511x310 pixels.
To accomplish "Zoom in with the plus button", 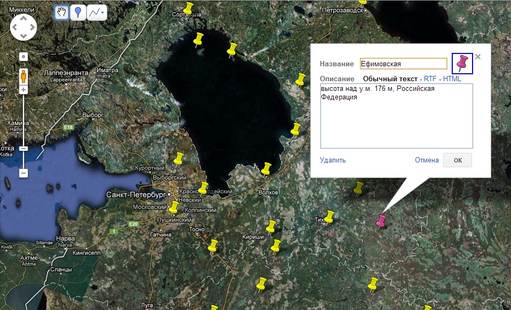I will coord(23,90).
